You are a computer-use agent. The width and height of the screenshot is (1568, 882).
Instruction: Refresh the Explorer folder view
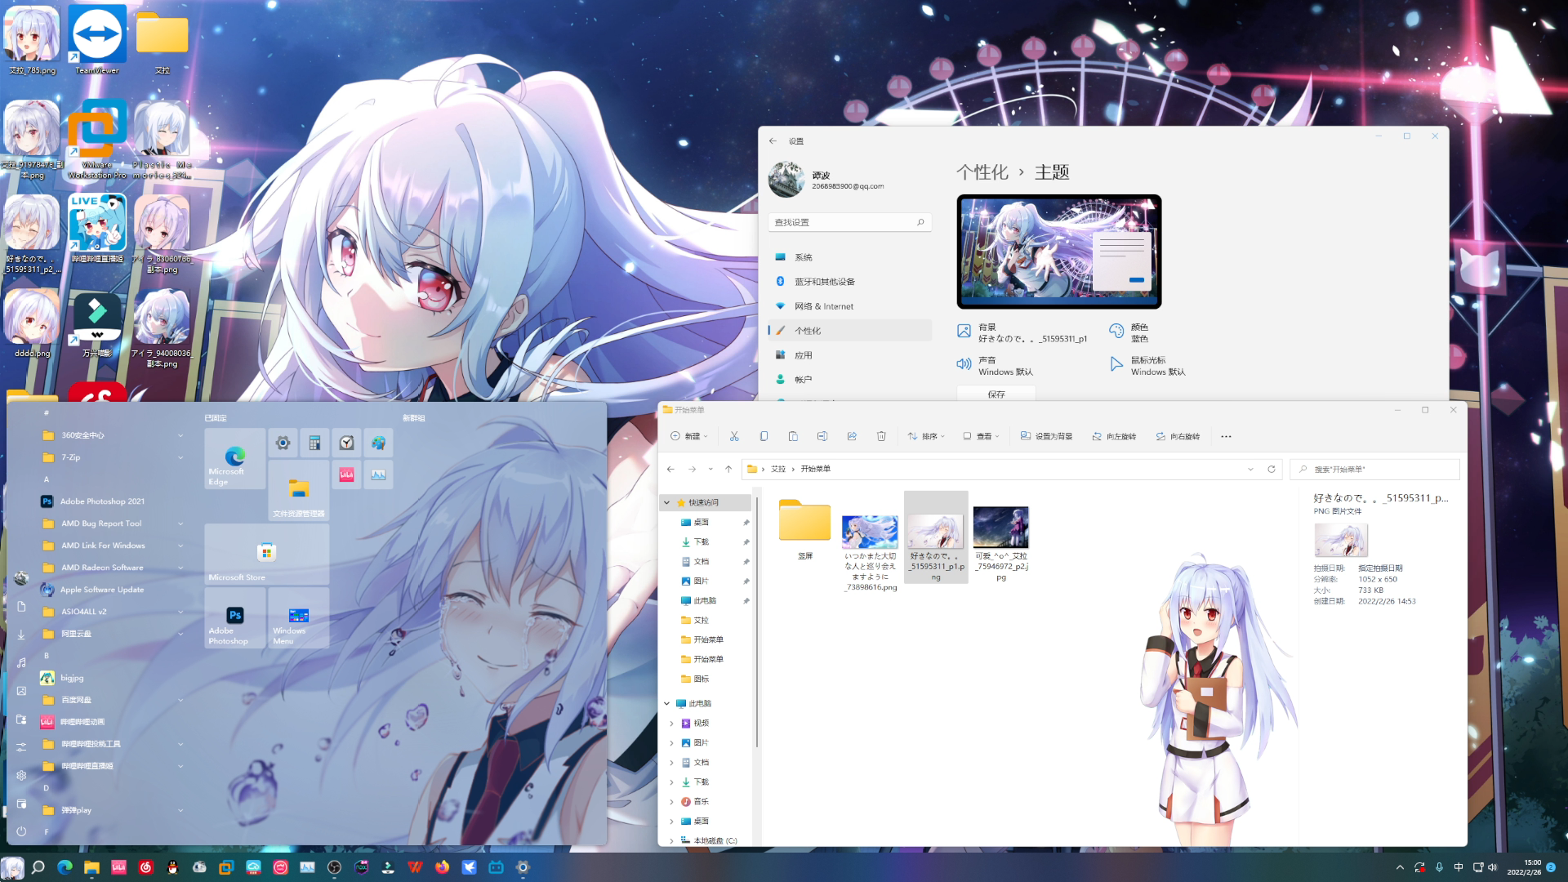[x=1271, y=469]
